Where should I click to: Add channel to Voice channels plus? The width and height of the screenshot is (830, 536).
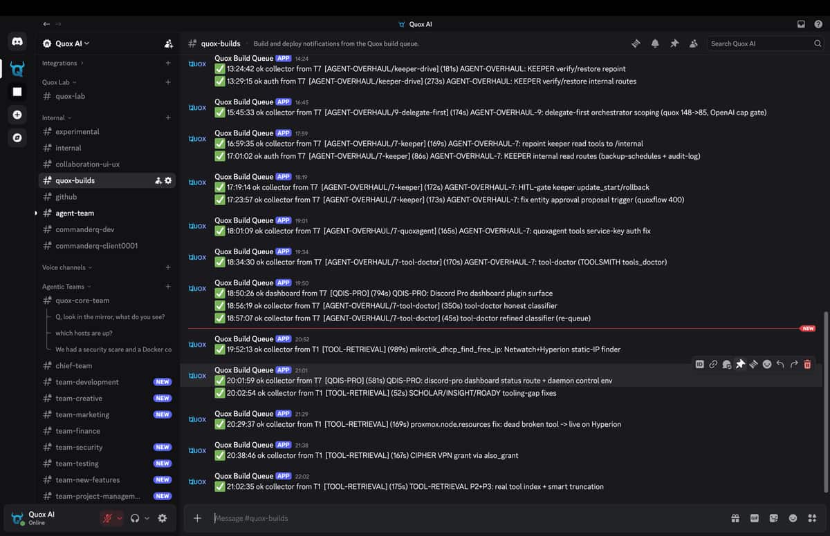[168, 267]
